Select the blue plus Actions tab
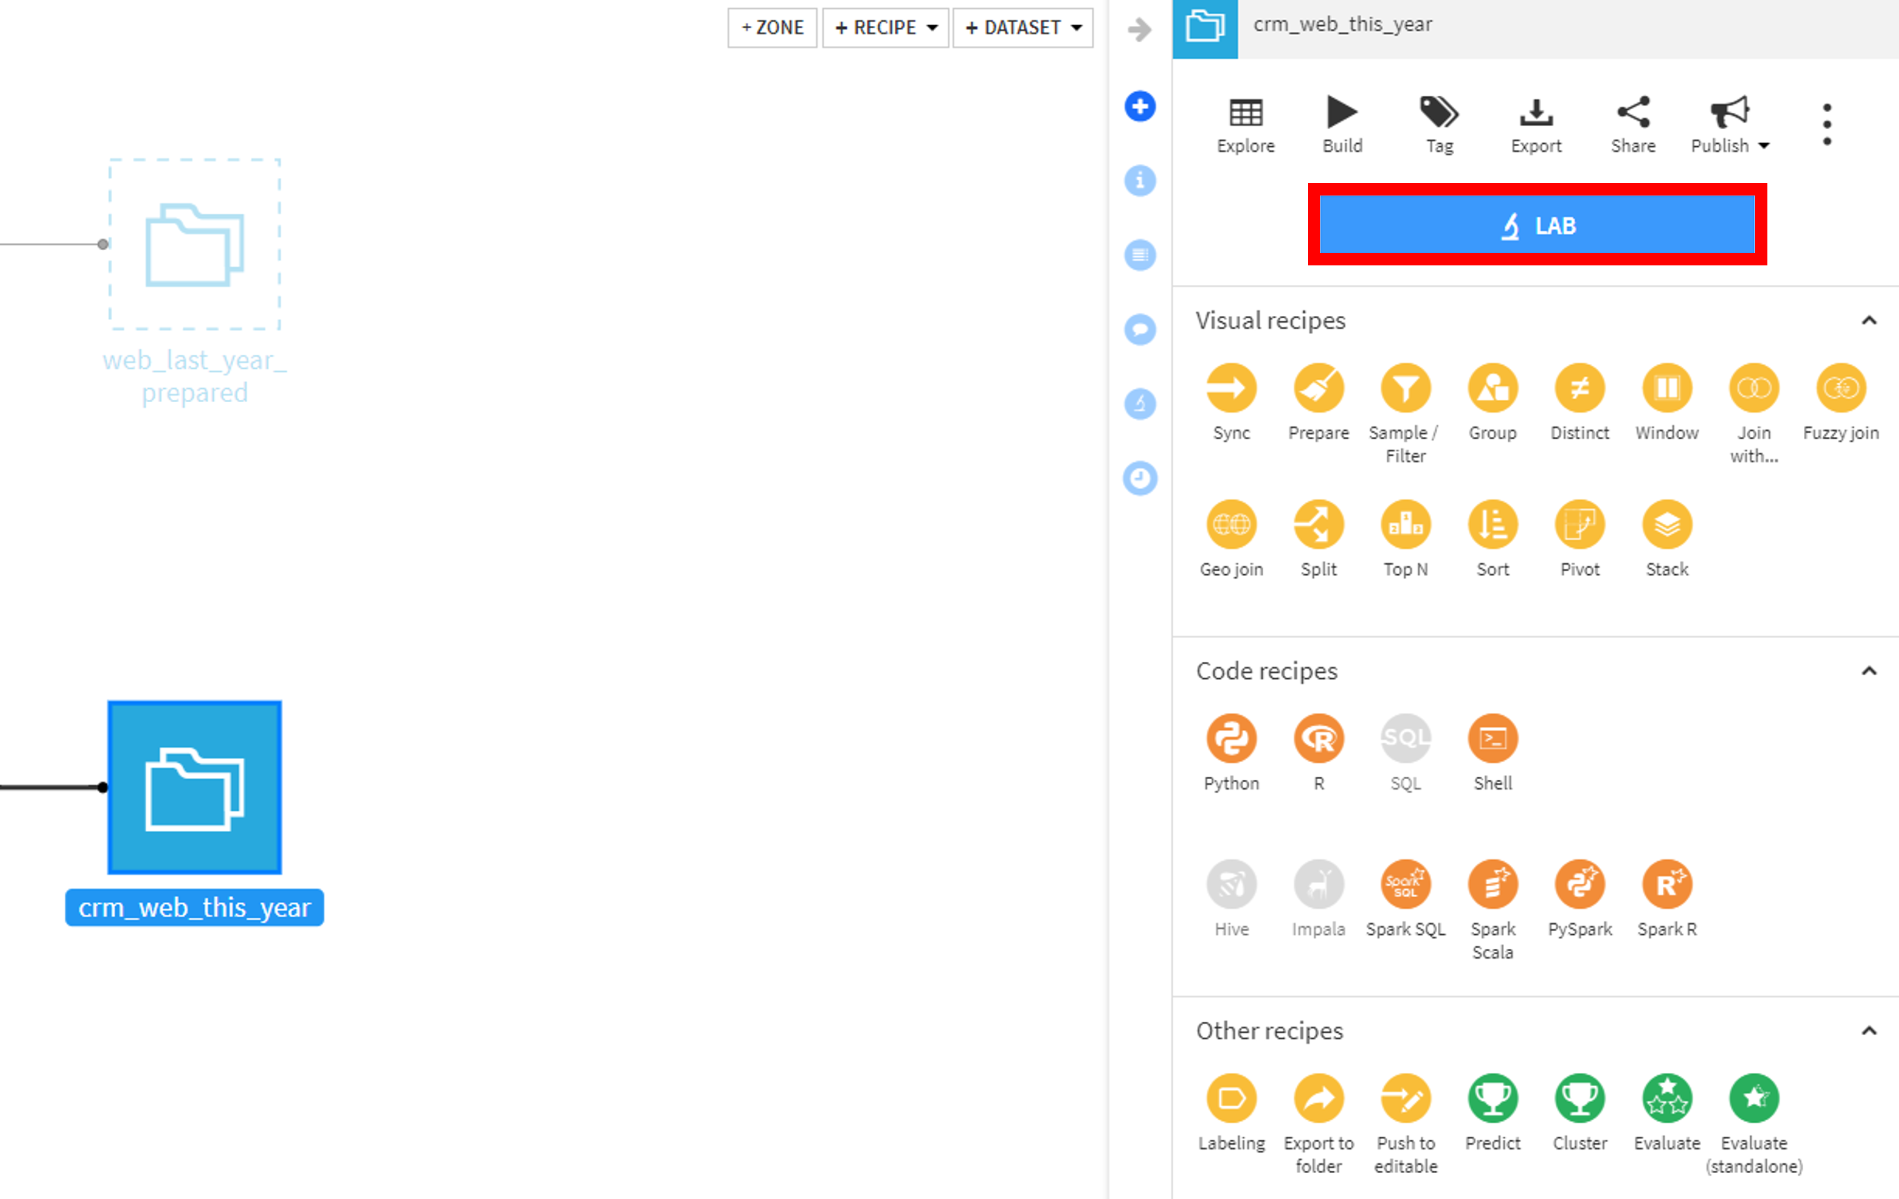Screen dimensions: 1899x1199 tap(1139, 106)
